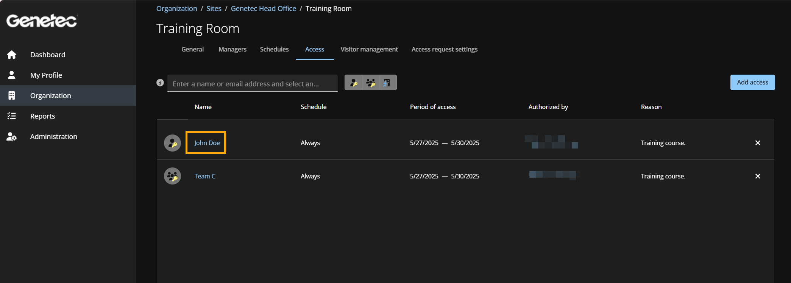791x283 pixels.
Task: Click the Genetec logo
Action: click(x=42, y=21)
